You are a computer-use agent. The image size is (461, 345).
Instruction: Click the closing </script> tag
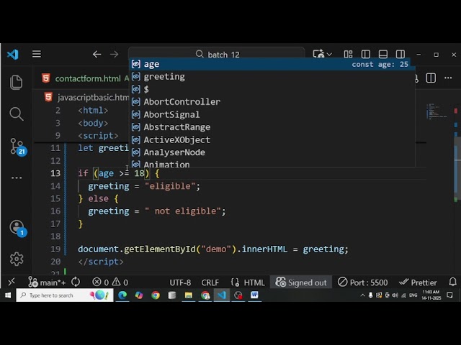[101, 262]
